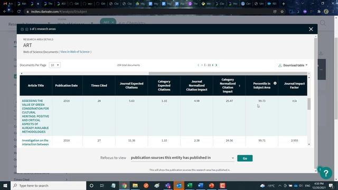Click Download table button
Image resolution: width=338 pixels, height=190 pixels.
tap(293, 65)
